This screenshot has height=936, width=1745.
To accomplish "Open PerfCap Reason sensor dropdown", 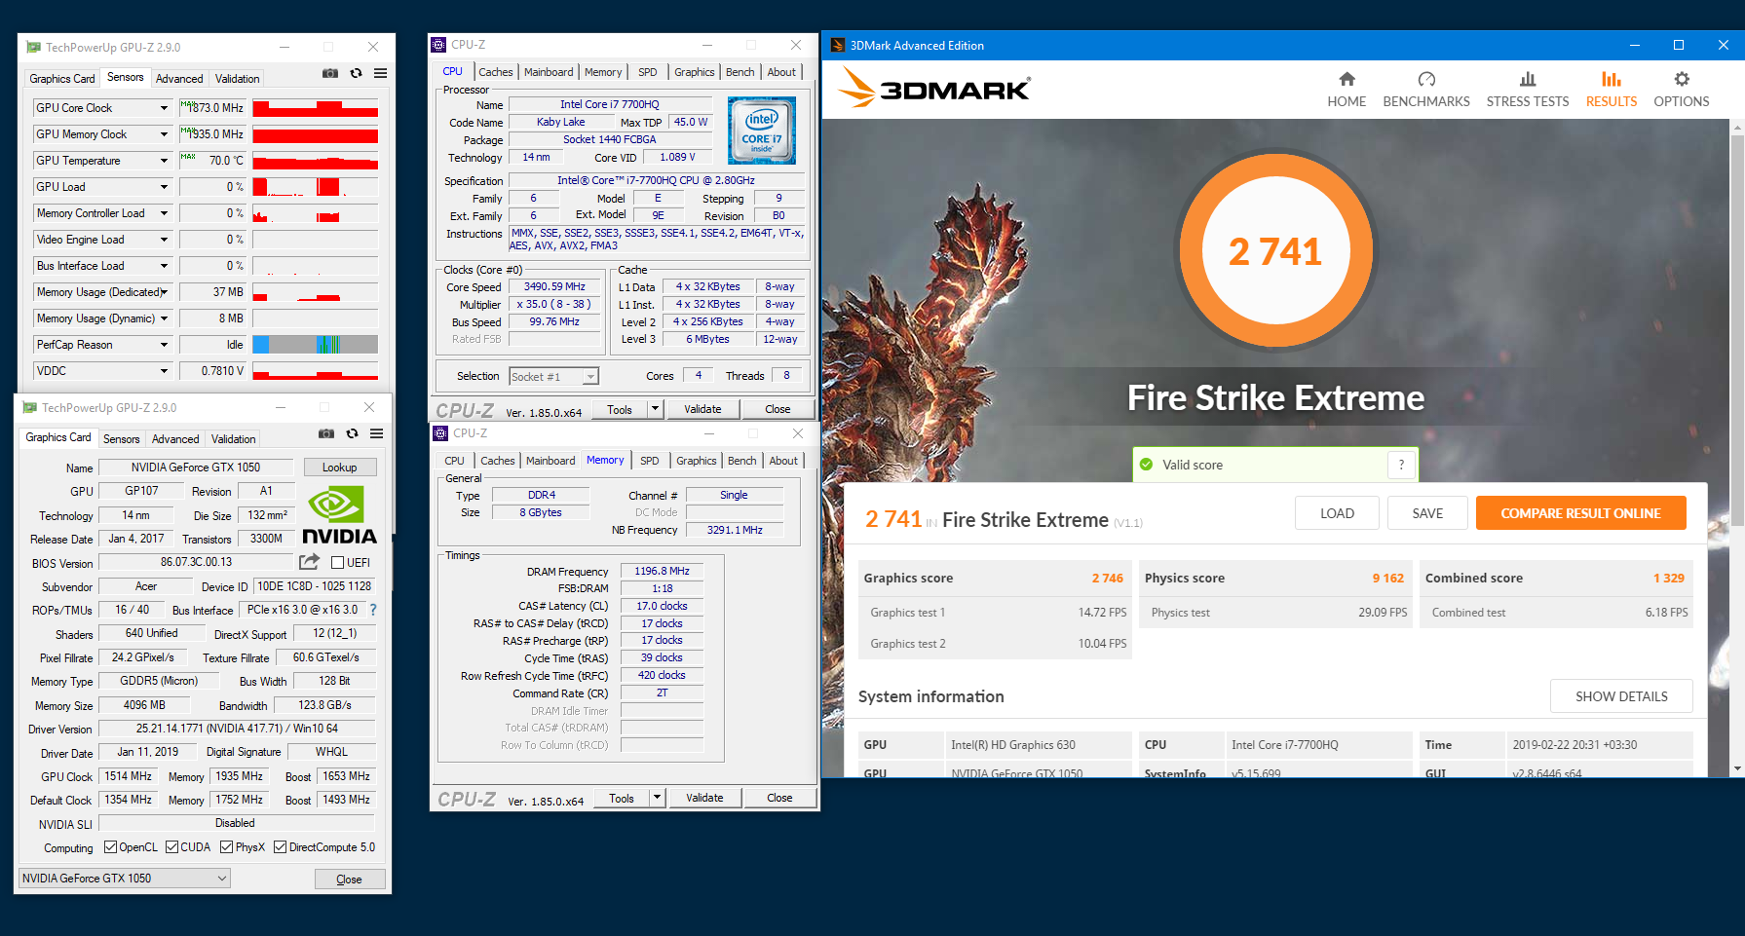I will [164, 345].
